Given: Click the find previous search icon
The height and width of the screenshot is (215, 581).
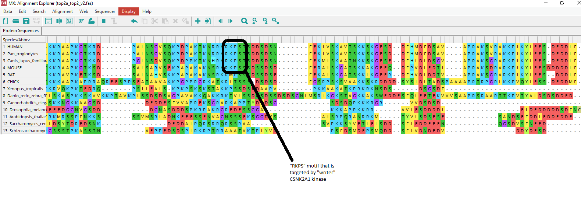Looking at the screenshot, I should click(x=255, y=21).
